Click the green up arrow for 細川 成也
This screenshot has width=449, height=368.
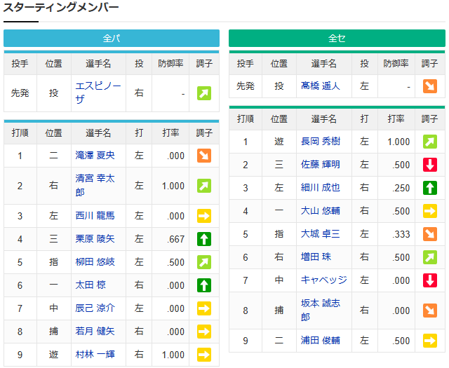coord(430,188)
